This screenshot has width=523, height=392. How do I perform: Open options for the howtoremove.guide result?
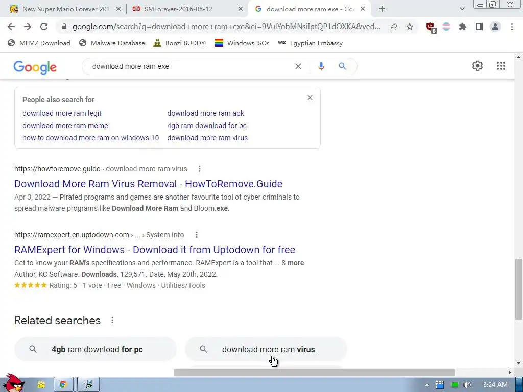pos(200,169)
